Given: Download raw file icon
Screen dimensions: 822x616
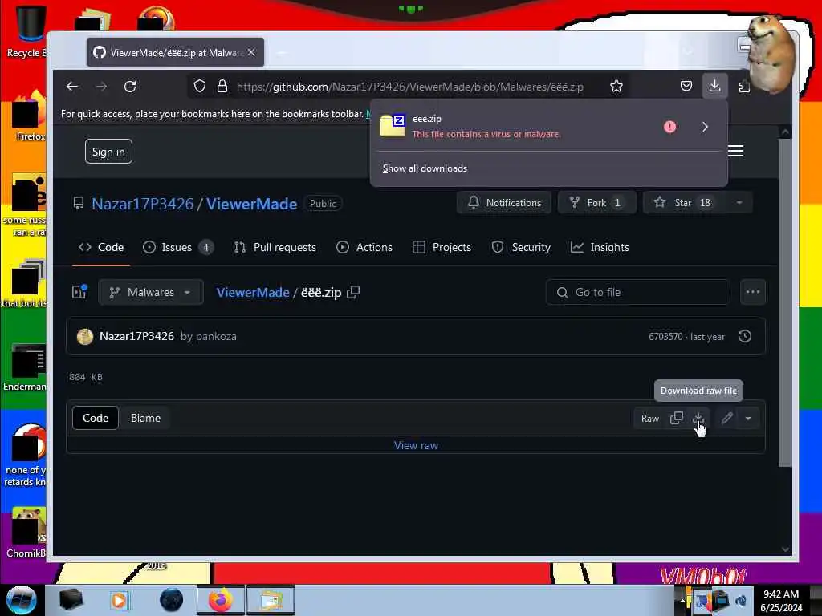Looking at the screenshot, I should (698, 418).
